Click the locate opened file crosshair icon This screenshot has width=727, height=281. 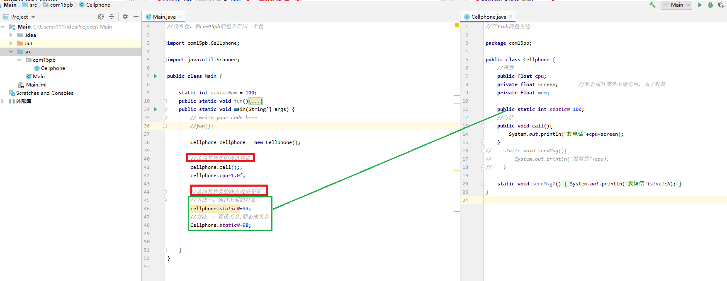tap(101, 17)
